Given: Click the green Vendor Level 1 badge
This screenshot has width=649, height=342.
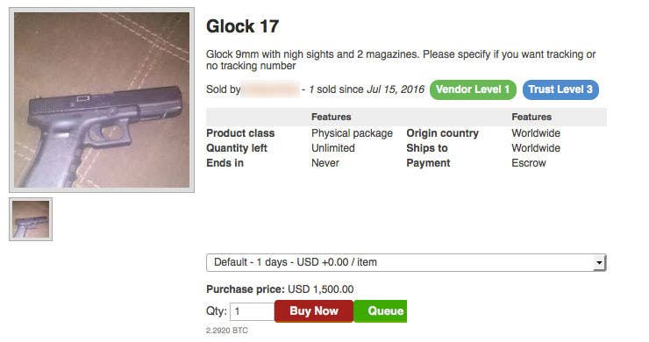Looking at the screenshot, I should pyautogui.click(x=473, y=89).
